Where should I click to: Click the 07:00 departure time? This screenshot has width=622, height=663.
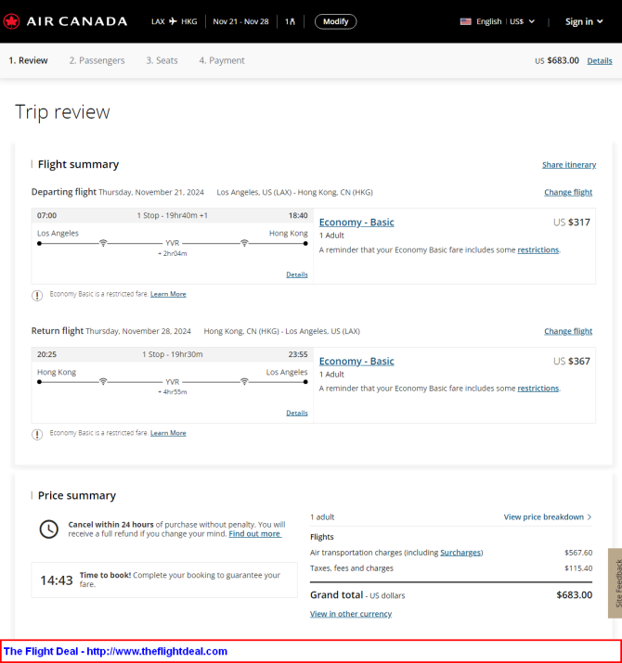tap(46, 216)
